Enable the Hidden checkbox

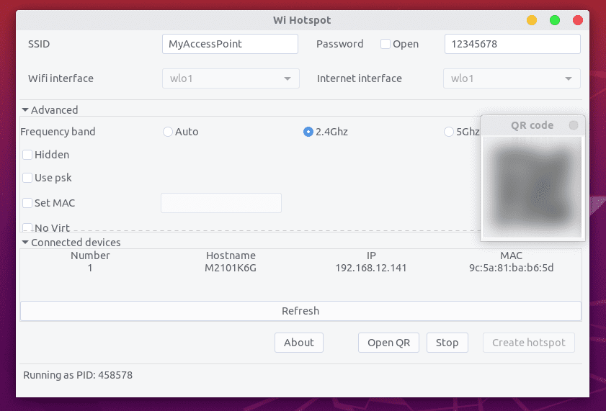pyautogui.click(x=27, y=155)
